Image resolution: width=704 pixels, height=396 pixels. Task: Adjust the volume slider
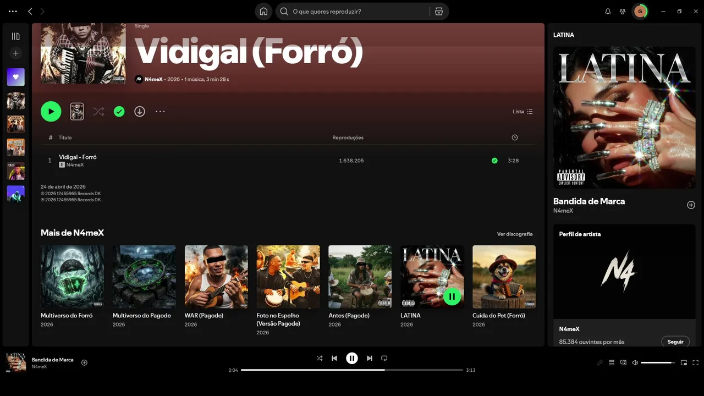click(658, 363)
